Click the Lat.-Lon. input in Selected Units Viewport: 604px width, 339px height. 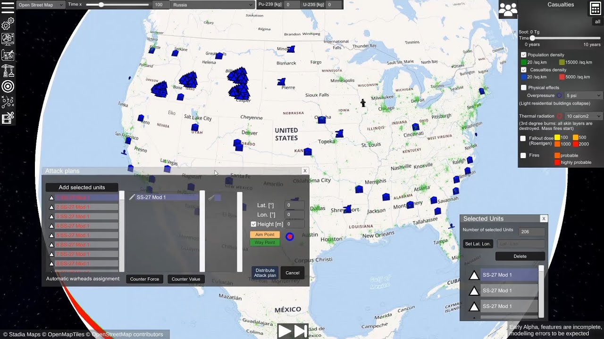pyautogui.click(x=520, y=244)
